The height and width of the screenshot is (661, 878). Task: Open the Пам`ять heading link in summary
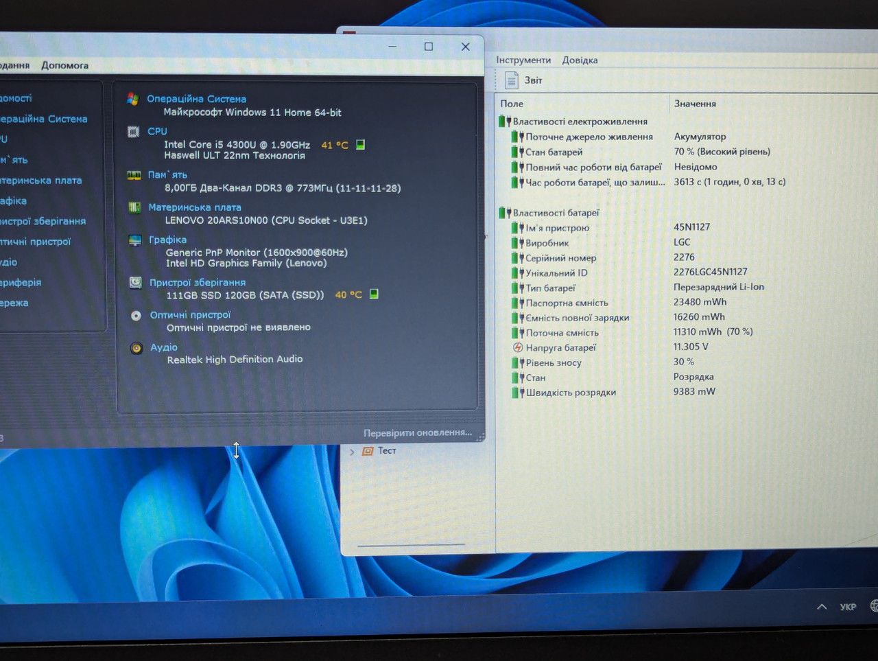click(167, 175)
